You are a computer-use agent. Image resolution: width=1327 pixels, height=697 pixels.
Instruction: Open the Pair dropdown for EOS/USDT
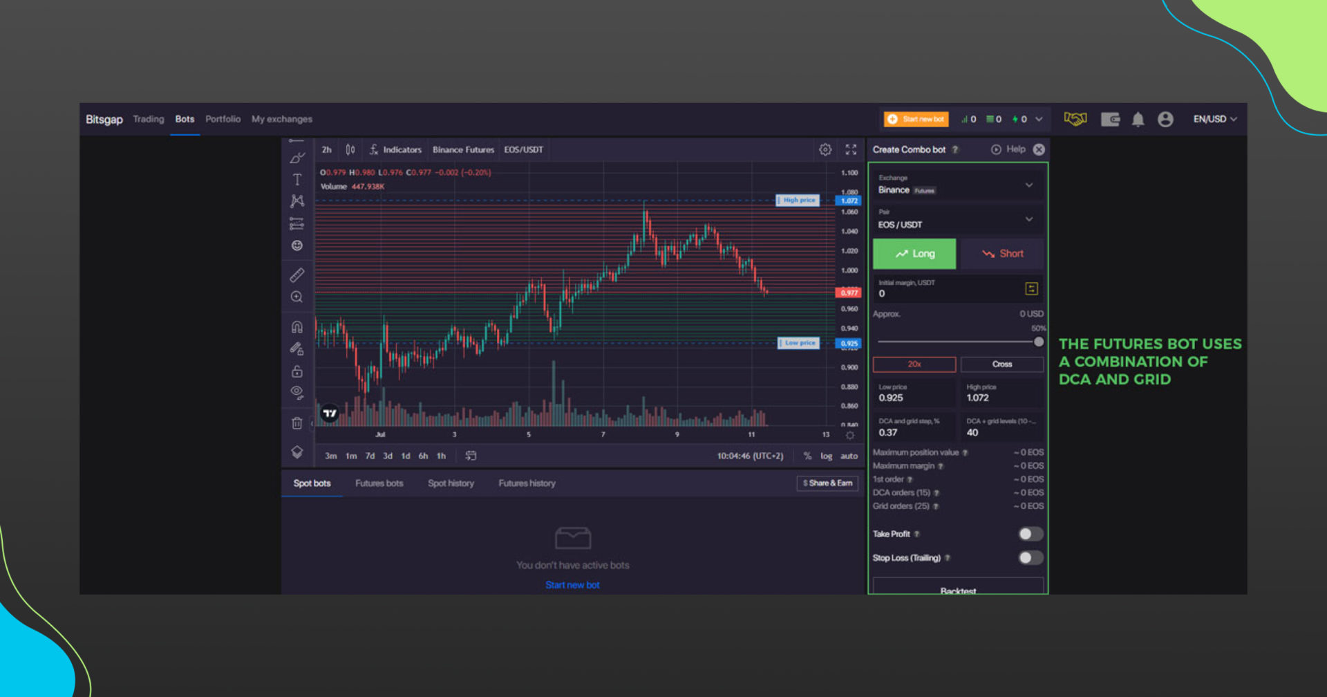pyautogui.click(x=958, y=220)
